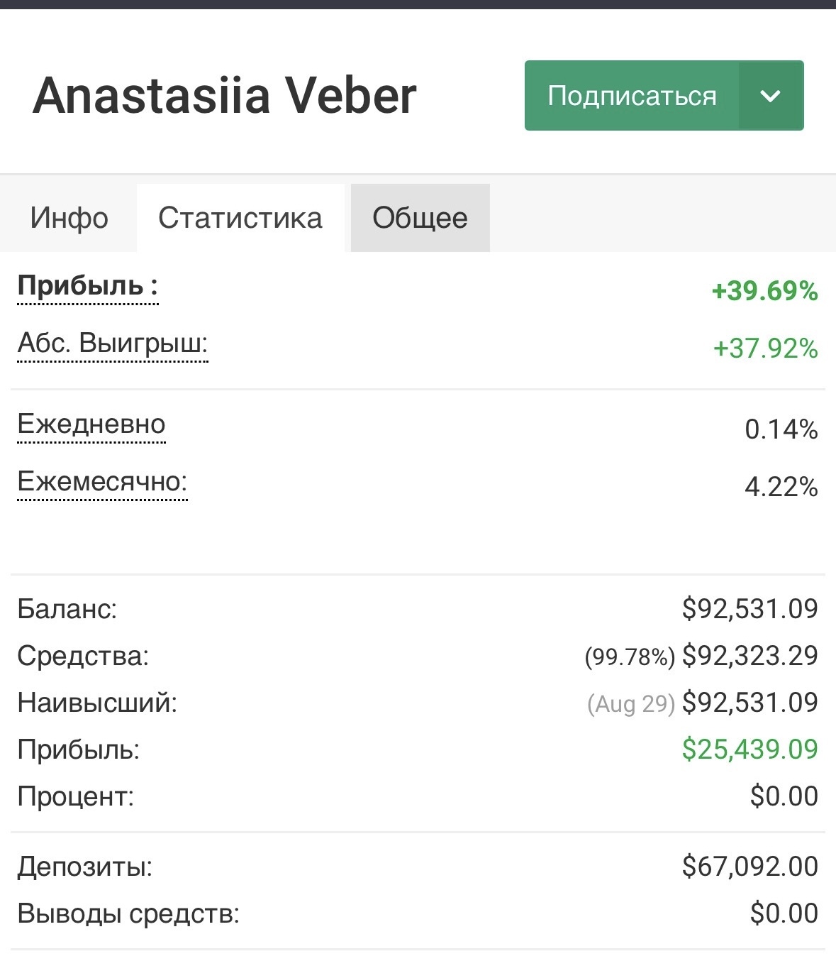Expand the subscribe dropdown chevron

click(x=771, y=96)
